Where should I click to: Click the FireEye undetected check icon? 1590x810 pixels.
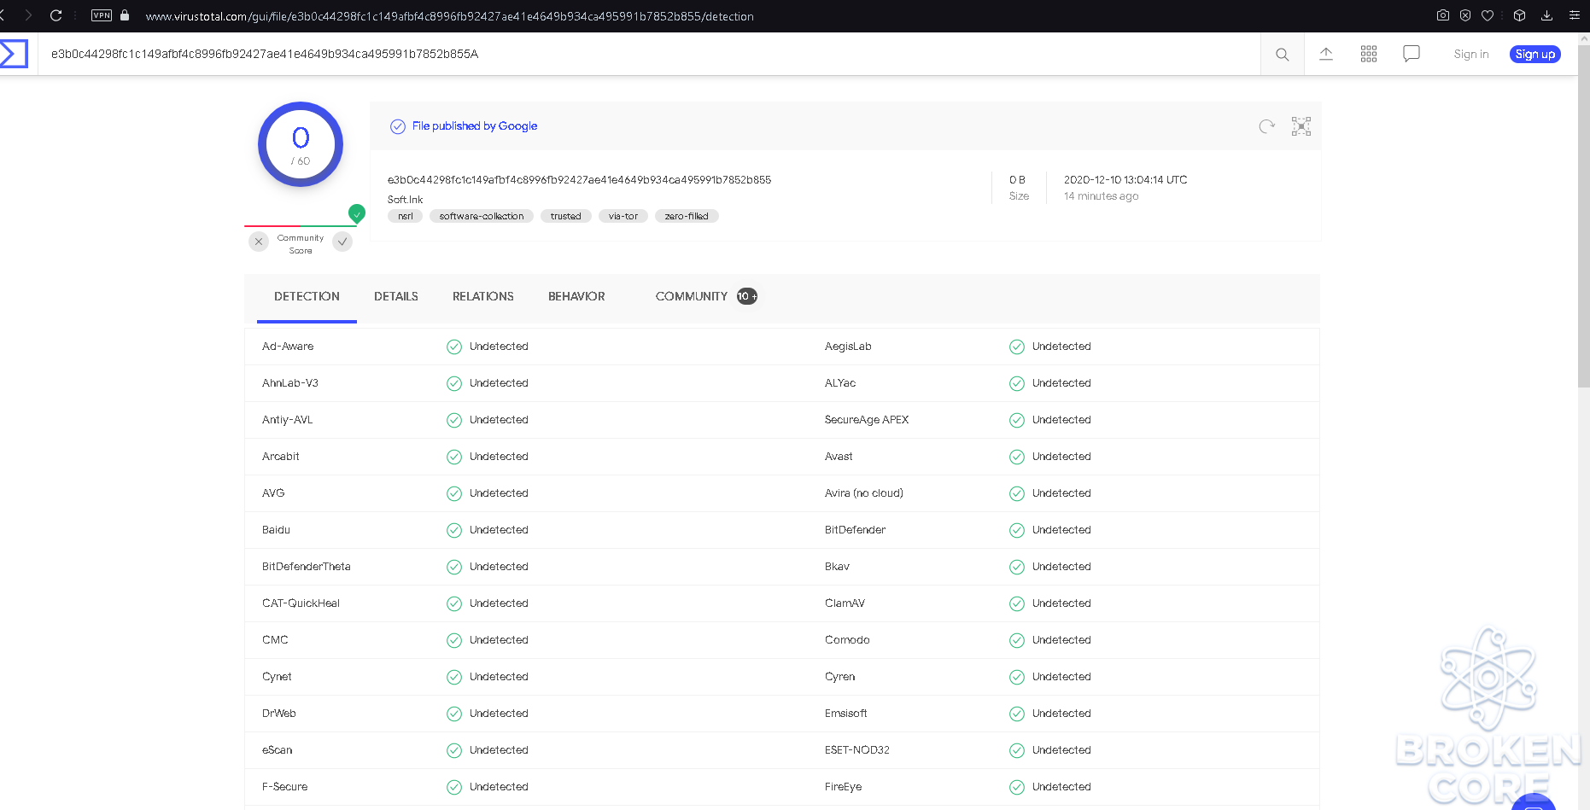(1017, 787)
